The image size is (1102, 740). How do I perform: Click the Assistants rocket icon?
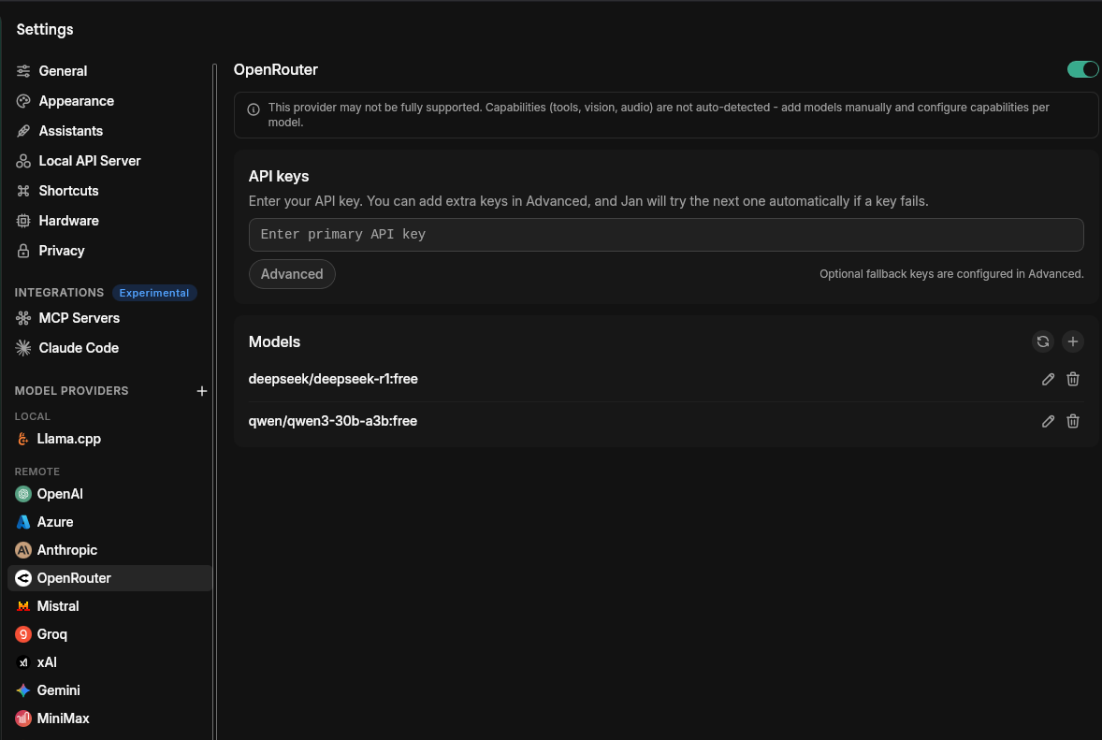point(23,131)
